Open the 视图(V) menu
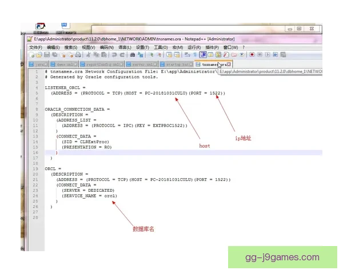 [89, 47]
